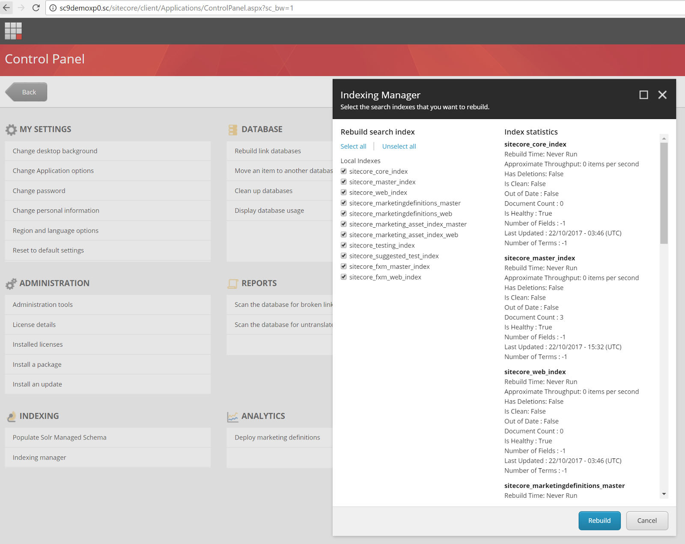Image resolution: width=685 pixels, height=544 pixels.
Task: Open Indexing manager link
Action: pos(108,458)
